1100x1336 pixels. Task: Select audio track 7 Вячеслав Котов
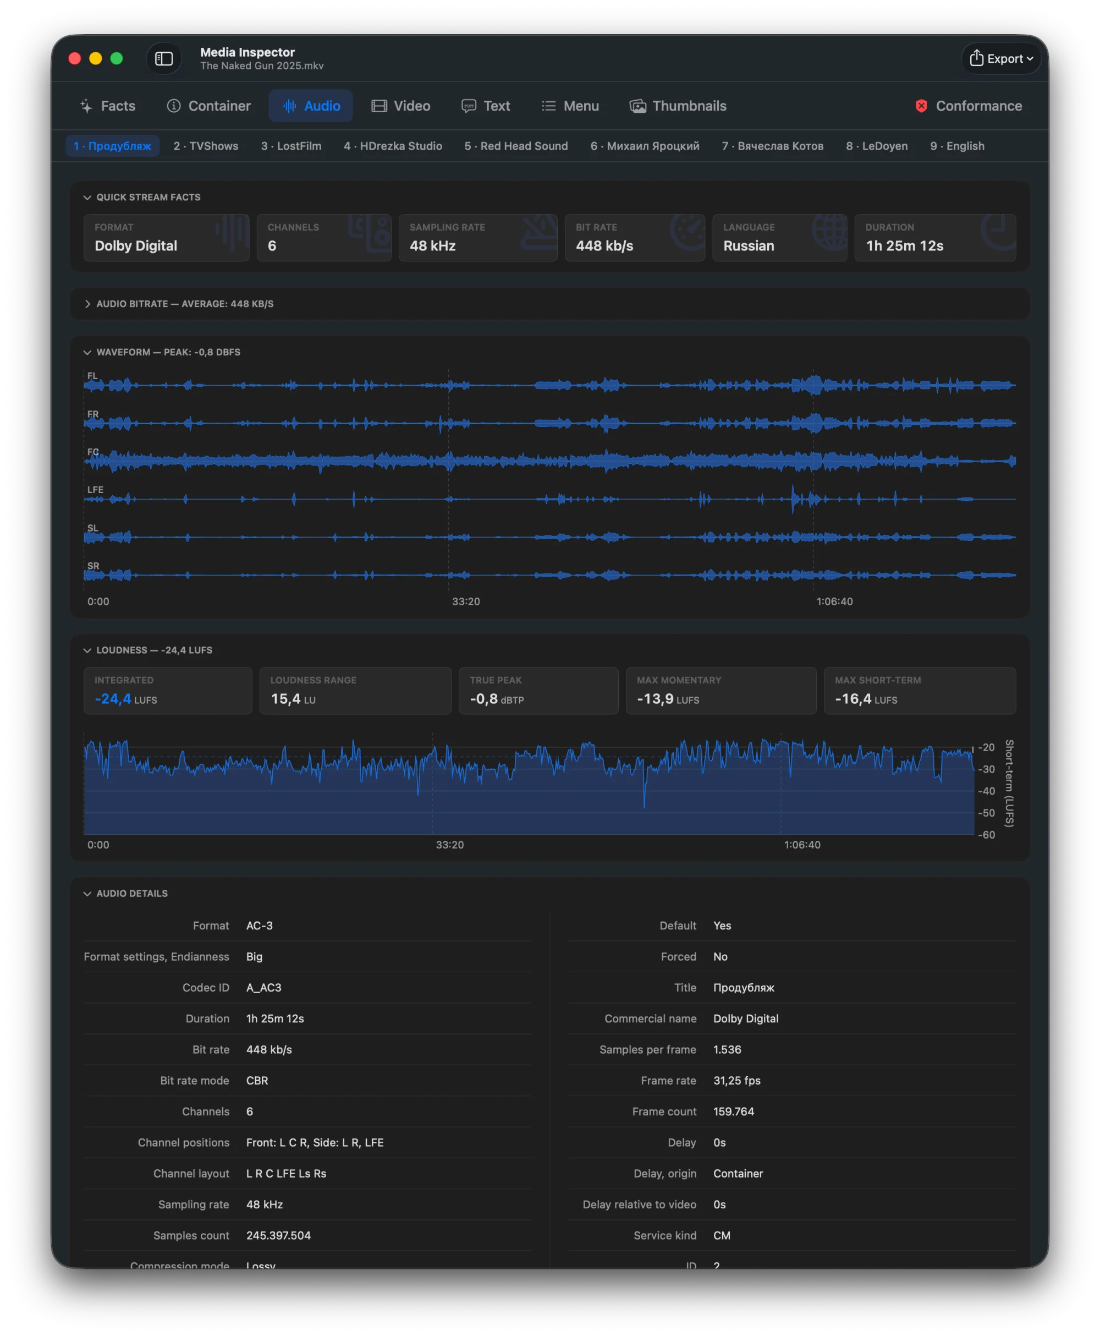772,146
